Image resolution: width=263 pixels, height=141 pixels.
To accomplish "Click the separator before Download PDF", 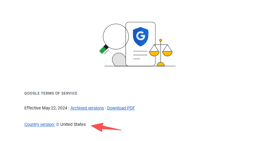I will pos(106,108).
